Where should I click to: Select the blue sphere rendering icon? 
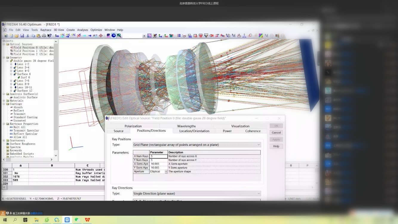pyautogui.click(x=113, y=36)
